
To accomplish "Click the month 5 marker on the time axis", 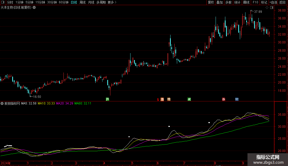I will [132, 163].
